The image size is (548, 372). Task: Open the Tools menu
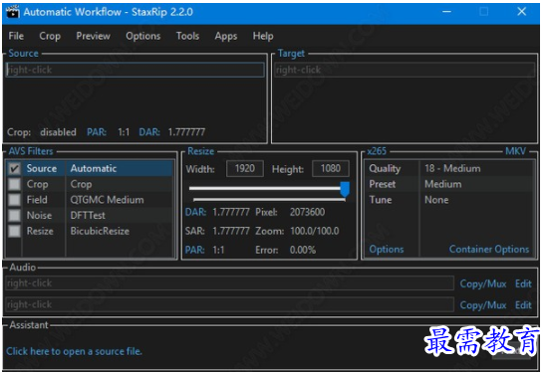pos(187,36)
